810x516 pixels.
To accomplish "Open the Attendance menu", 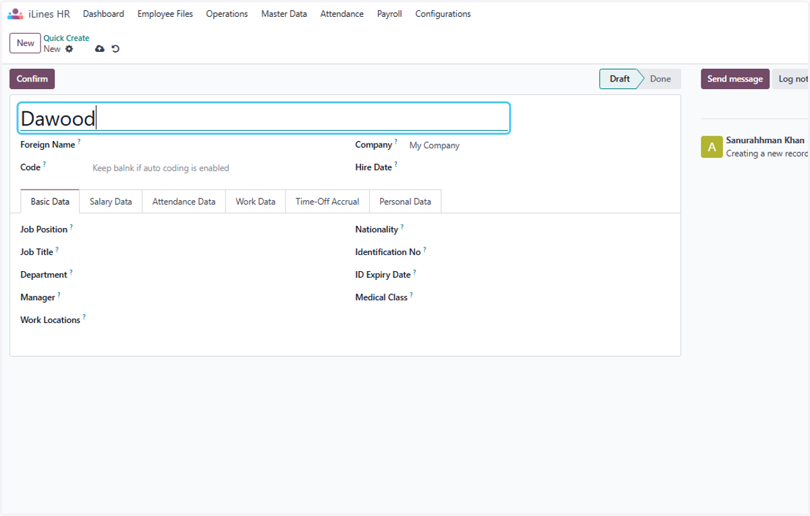I will (342, 13).
